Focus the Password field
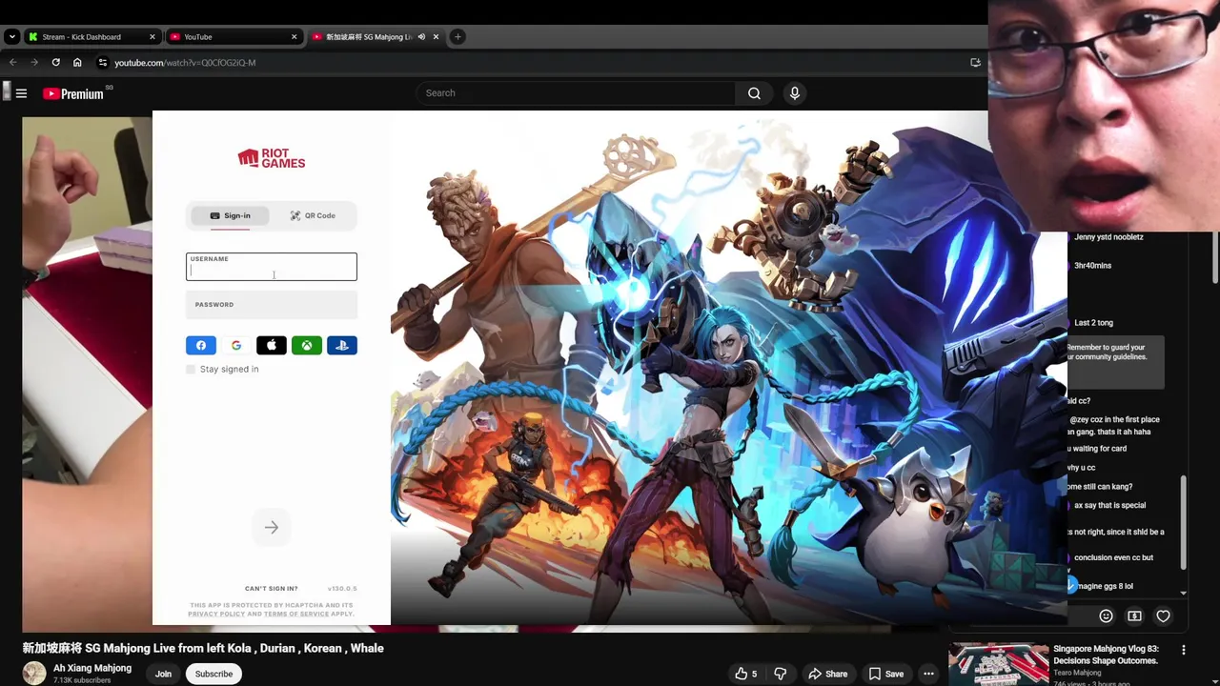The image size is (1220, 686). point(272,305)
